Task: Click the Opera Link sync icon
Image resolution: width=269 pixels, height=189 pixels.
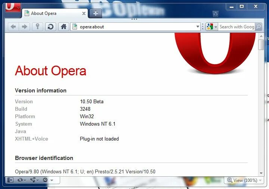Action: pyautogui.click(x=21, y=180)
